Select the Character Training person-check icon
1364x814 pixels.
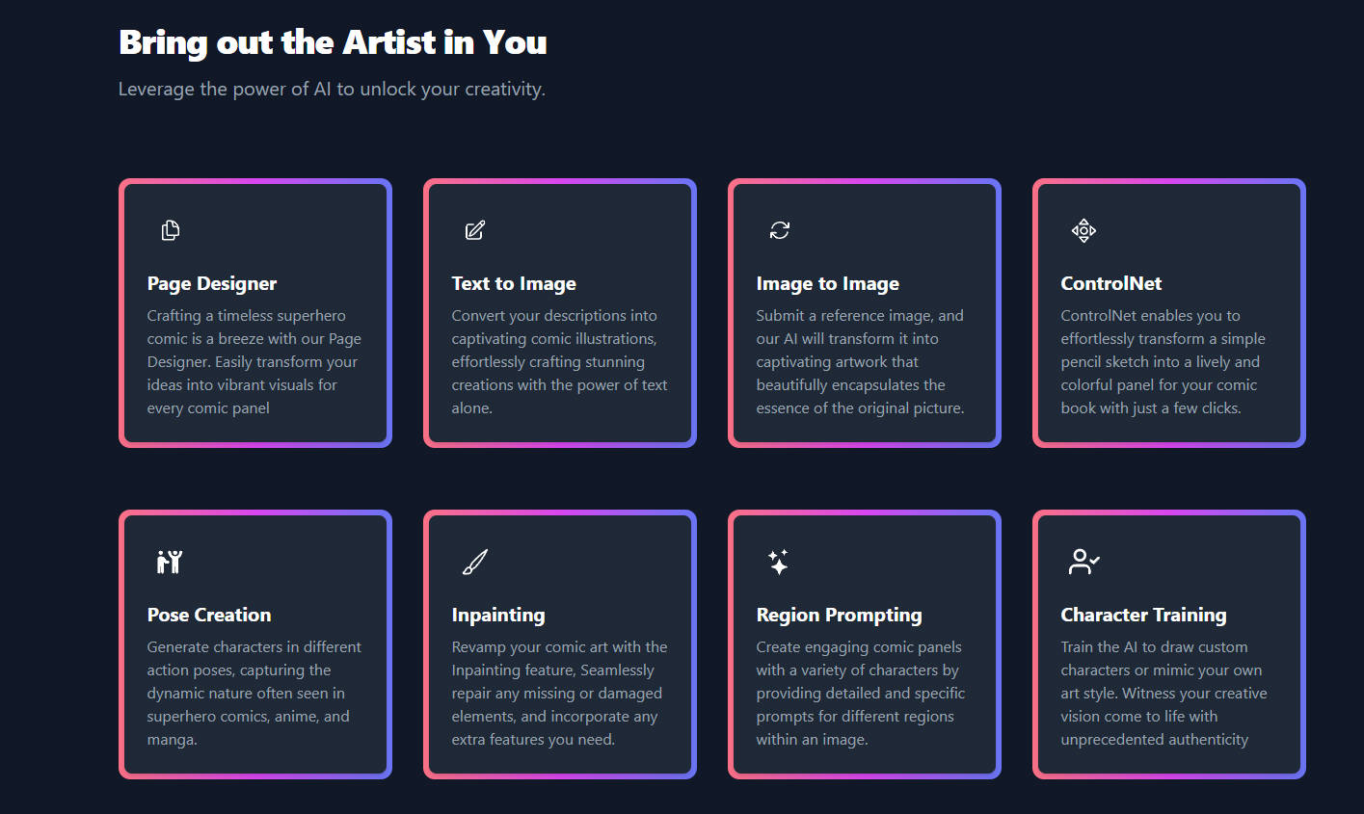pos(1083,562)
